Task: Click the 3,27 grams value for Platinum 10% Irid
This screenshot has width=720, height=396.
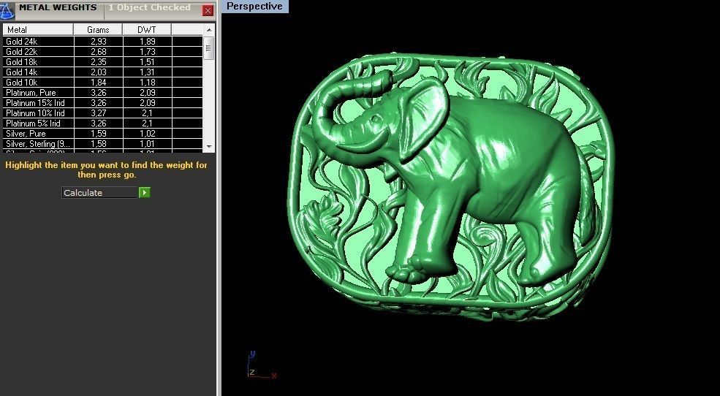Action: point(99,113)
